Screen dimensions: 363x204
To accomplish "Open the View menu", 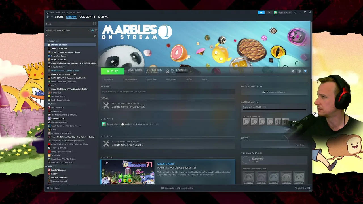I will pos(58,12).
